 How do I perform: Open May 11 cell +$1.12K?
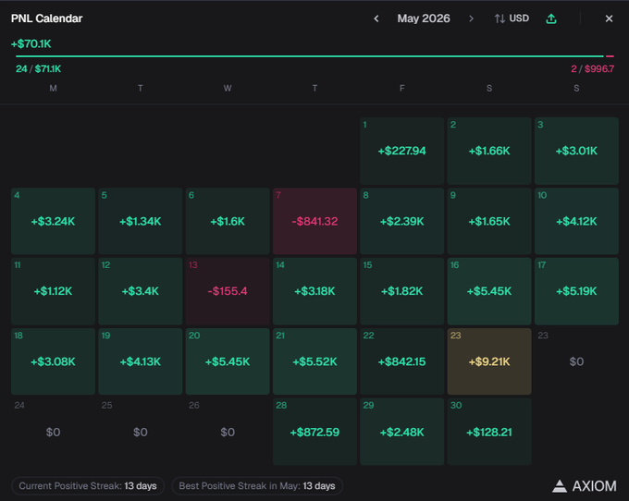click(53, 291)
